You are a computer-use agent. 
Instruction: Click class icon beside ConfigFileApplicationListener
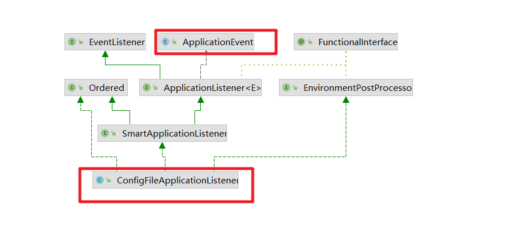point(100,180)
